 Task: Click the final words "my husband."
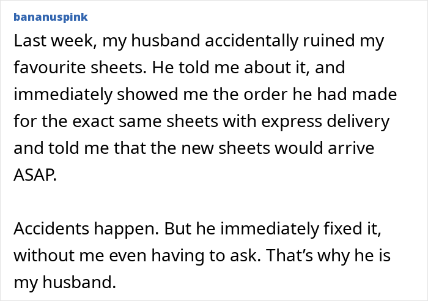click(65, 283)
